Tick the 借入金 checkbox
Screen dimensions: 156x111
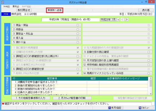78,38
